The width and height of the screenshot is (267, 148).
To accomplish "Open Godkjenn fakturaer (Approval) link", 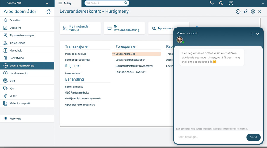I will tap(83, 99).
